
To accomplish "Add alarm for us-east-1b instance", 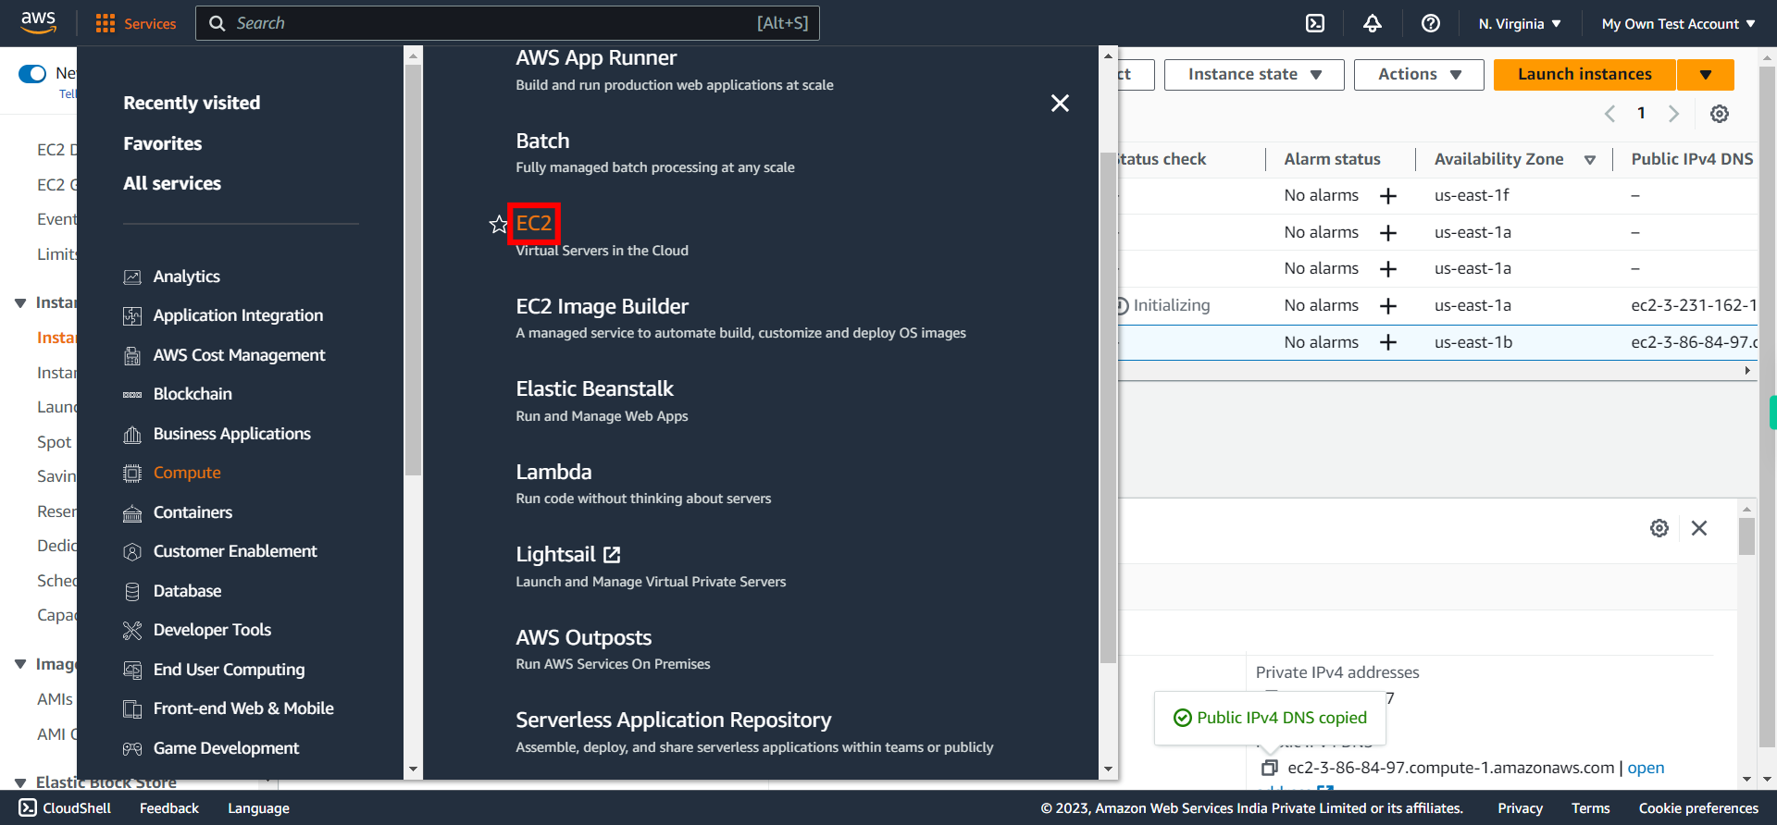I will coord(1388,342).
